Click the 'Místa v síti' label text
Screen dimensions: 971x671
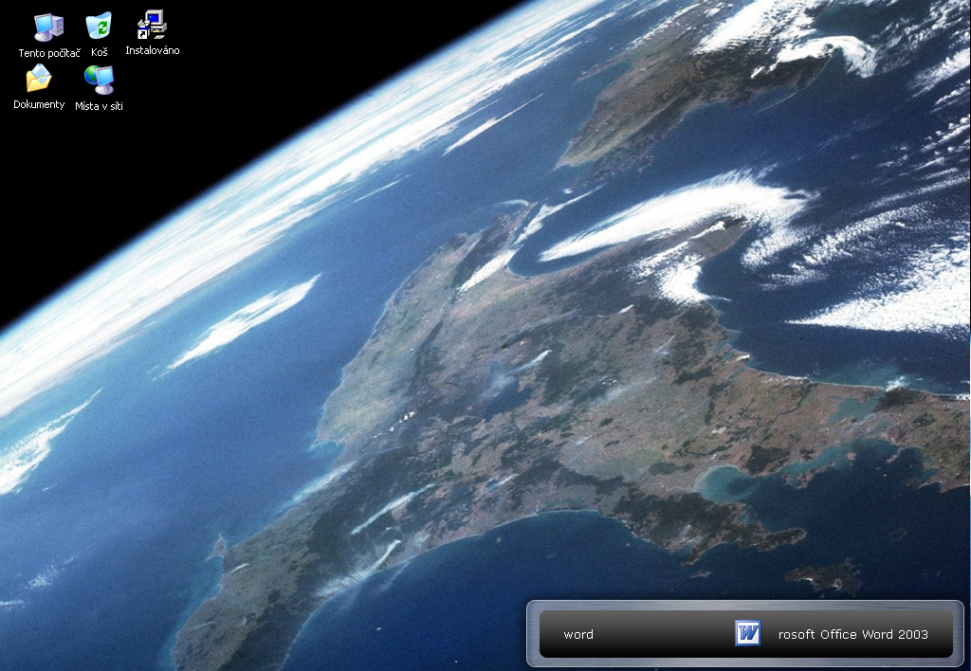99,106
